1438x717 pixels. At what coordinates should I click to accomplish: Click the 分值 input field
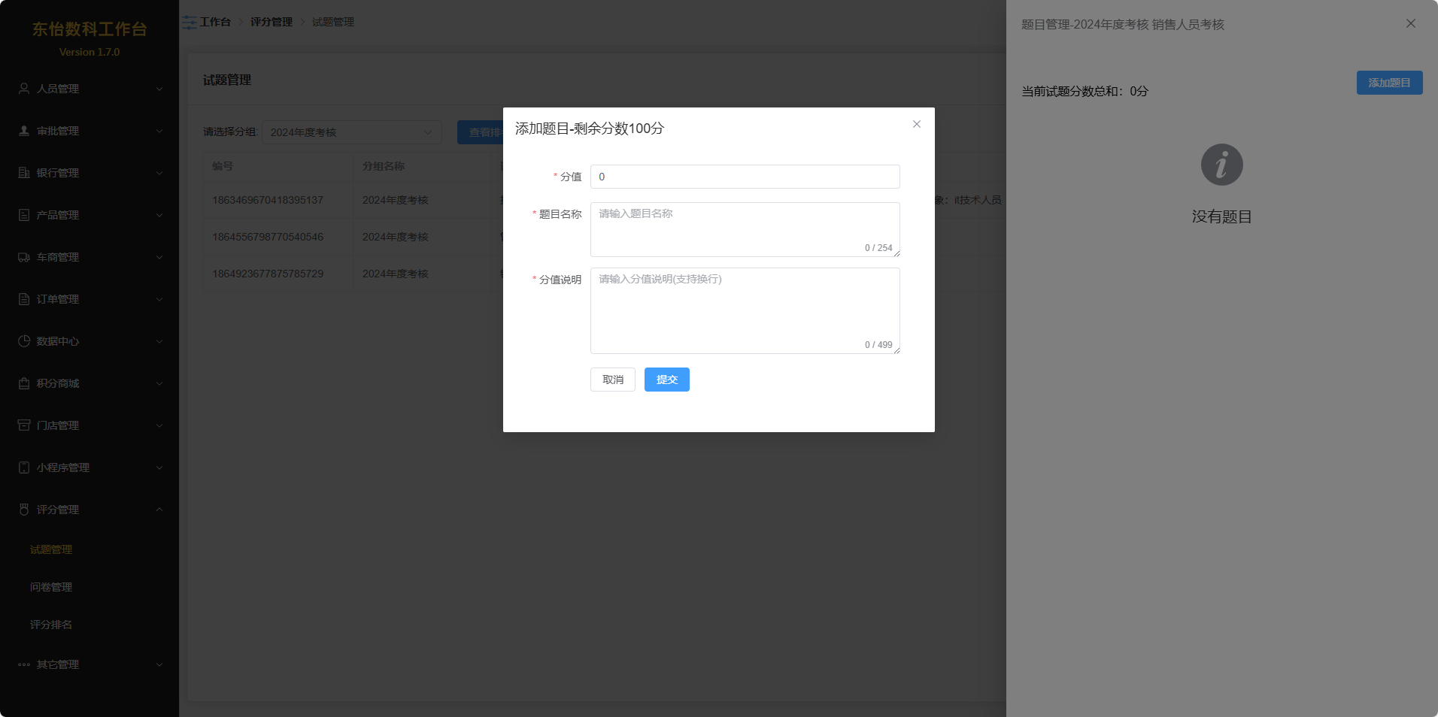click(745, 177)
